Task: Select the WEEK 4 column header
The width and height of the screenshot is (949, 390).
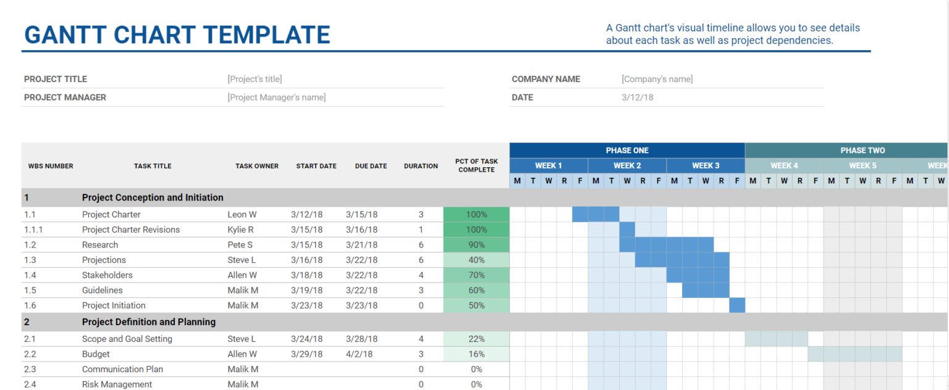Action: pos(784,165)
